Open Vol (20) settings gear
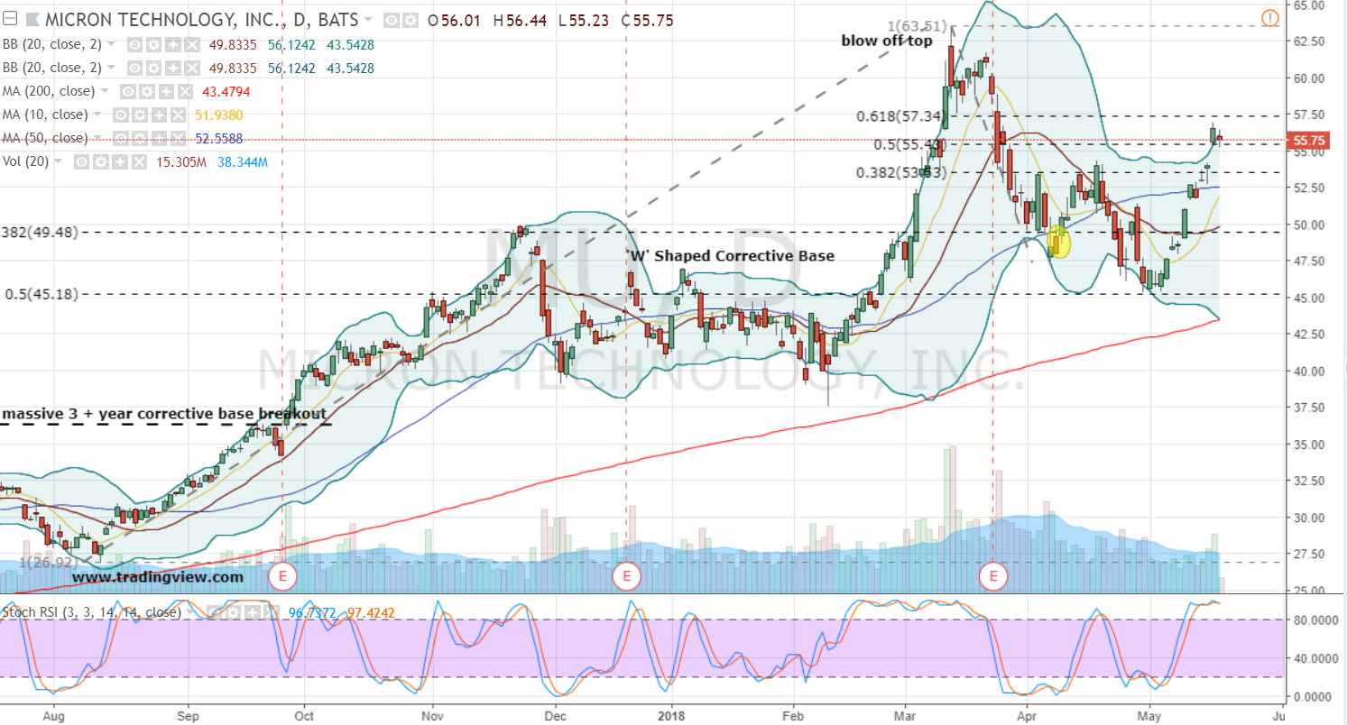Screen dimensions: 1347x725 coord(101,162)
